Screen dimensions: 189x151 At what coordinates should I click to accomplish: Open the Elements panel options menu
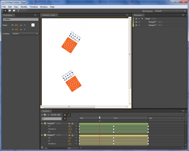click(x=183, y=15)
